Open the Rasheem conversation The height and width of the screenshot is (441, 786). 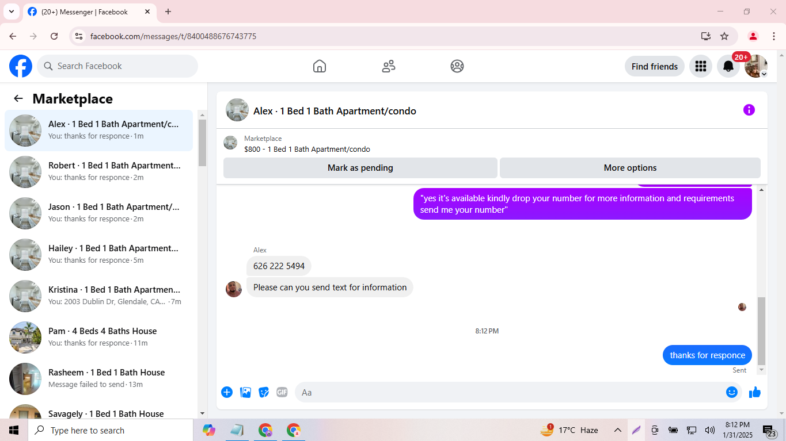(99, 379)
